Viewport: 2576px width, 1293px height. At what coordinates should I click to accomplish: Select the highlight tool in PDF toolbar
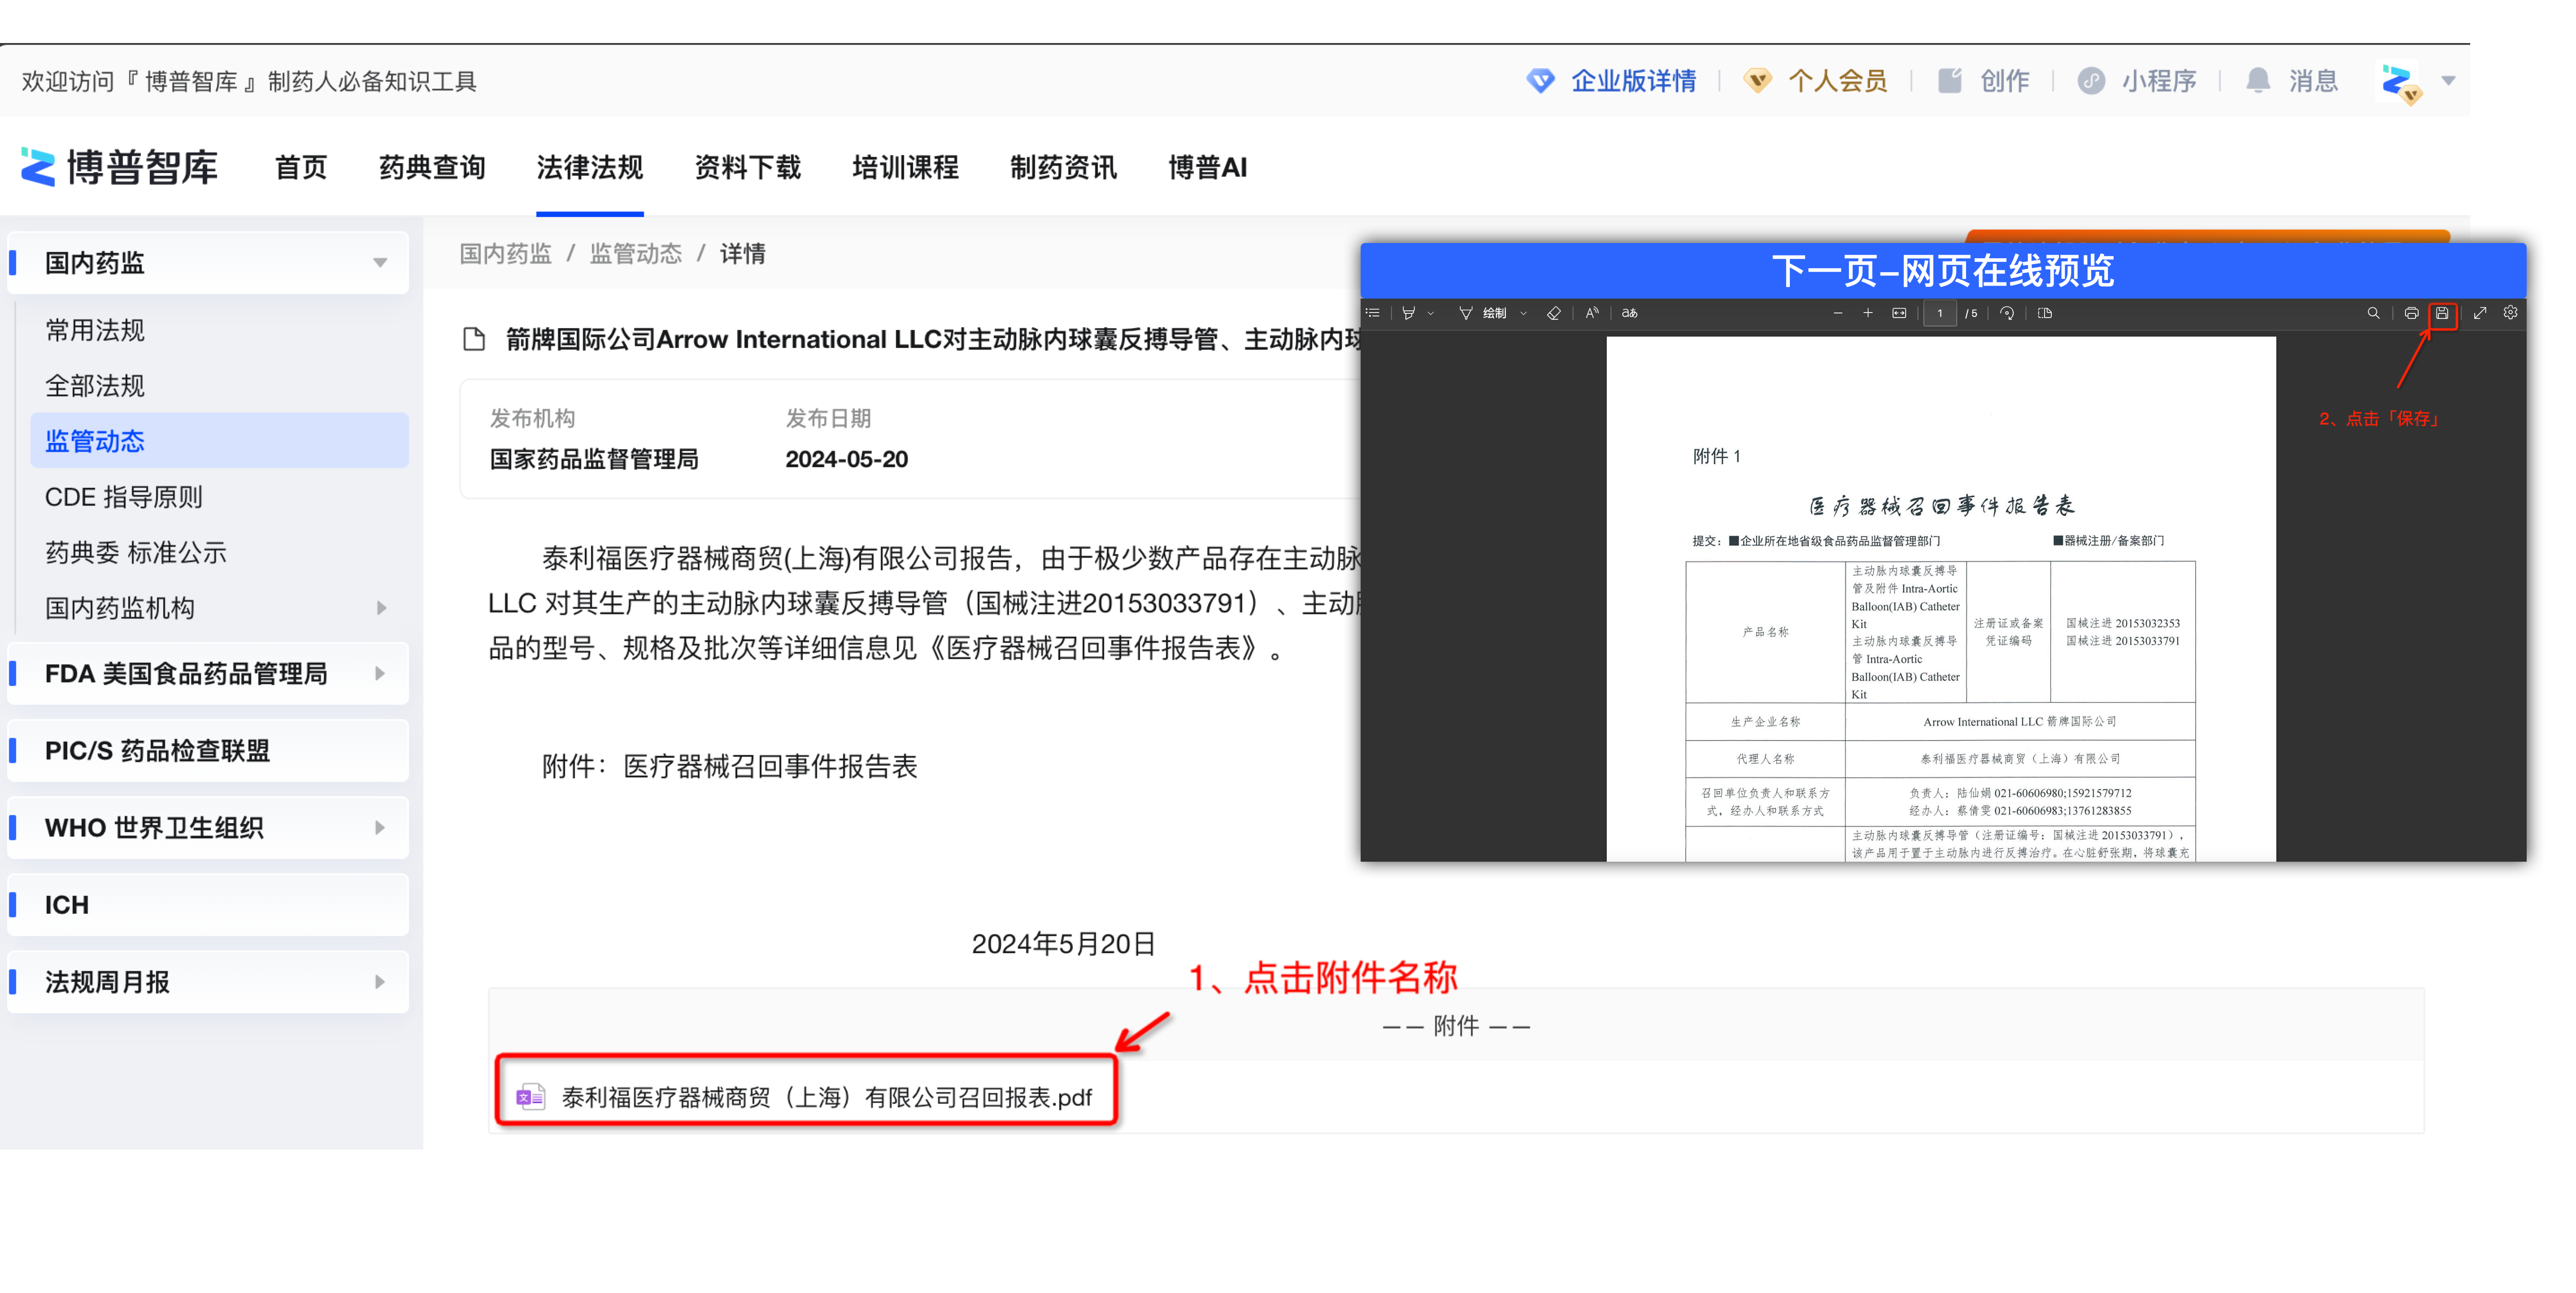(x=1408, y=313)
